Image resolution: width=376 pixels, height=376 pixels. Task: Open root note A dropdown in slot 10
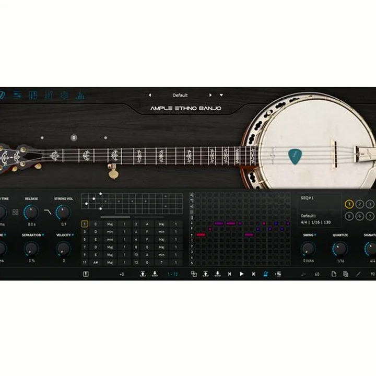click(x=147, y=255)
